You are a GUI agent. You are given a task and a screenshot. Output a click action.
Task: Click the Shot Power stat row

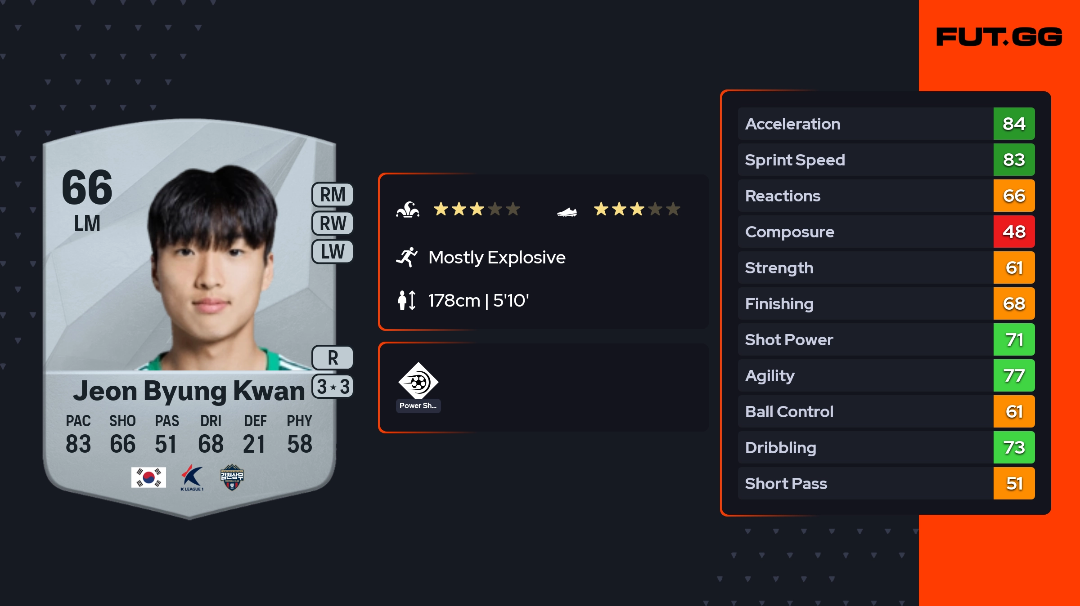pos(864,339)
